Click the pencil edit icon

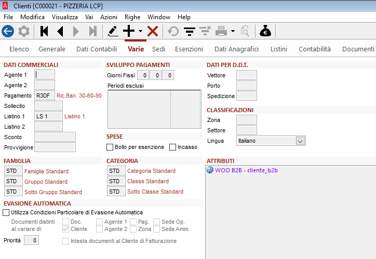point(112,31)
